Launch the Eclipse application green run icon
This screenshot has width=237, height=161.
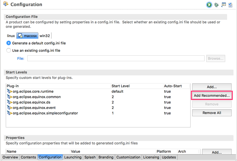(209, 5)
